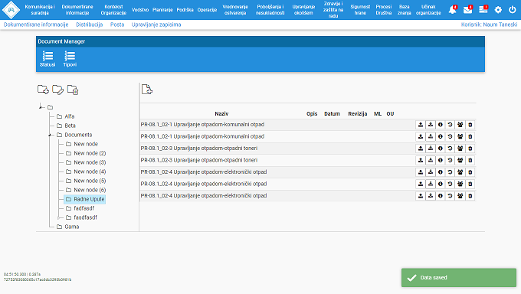Select the New node folder

click(x=82, y=144)
